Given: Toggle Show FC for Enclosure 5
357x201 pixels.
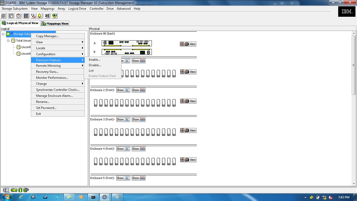Looking at the screenshot, I should click(x=123, y=178).
